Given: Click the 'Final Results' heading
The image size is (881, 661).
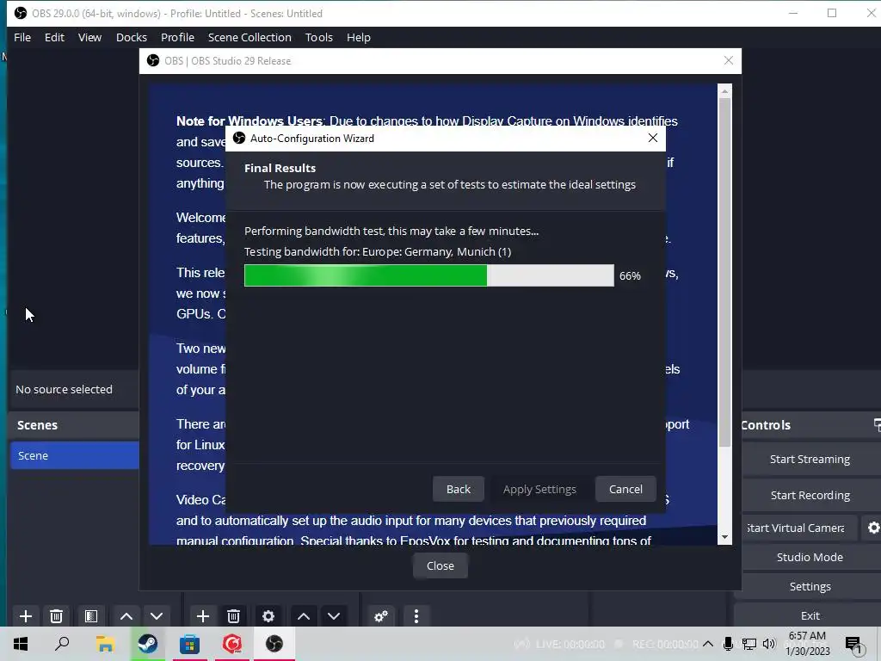Looking at the screenshot, I should coord(280,168).
